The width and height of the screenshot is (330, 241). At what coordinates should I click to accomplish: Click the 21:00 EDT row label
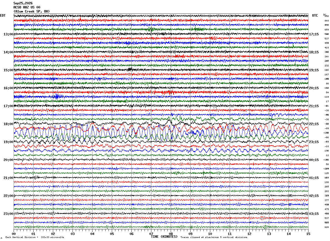coord(8,178)
